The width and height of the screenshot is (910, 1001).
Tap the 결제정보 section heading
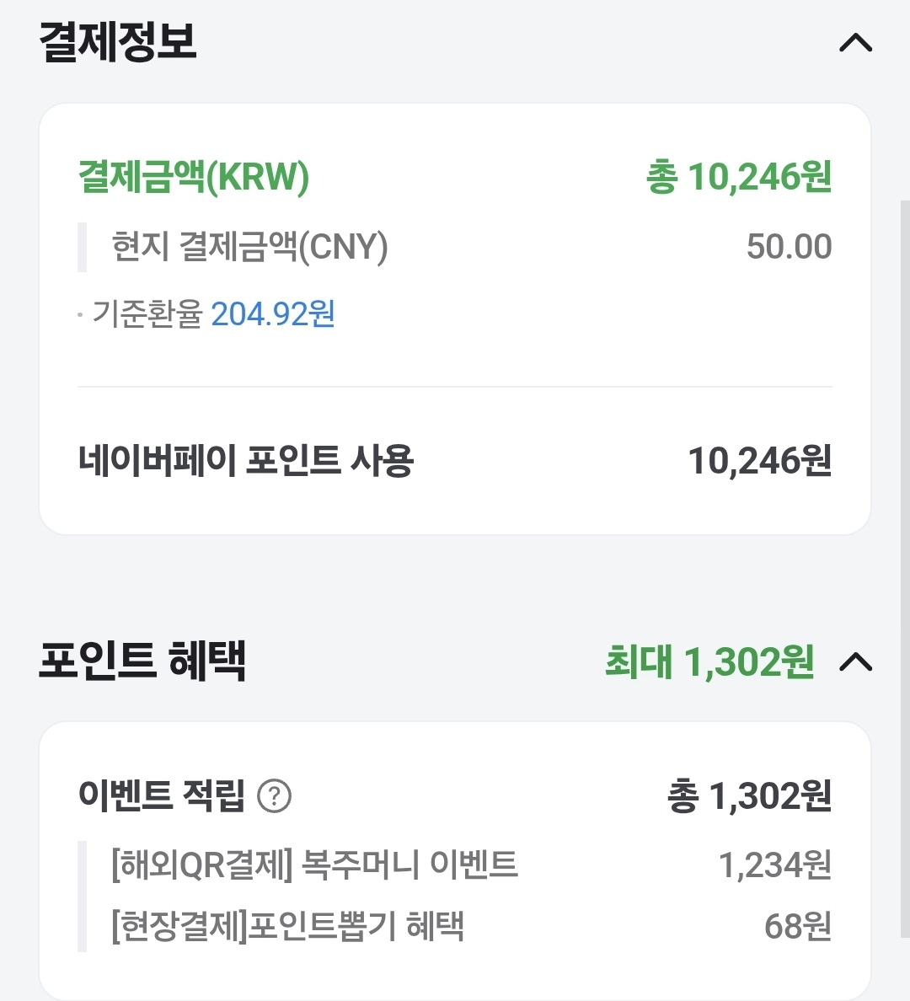117,41
